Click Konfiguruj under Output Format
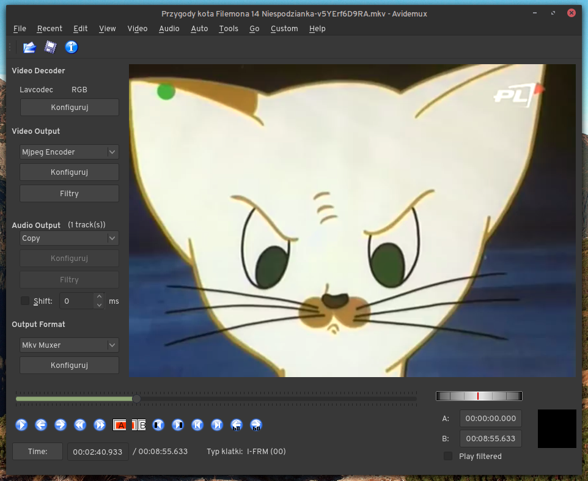This screenshot has height=481, width=588. tap(70, 365)
